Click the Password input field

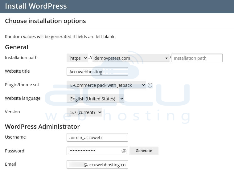97,151
